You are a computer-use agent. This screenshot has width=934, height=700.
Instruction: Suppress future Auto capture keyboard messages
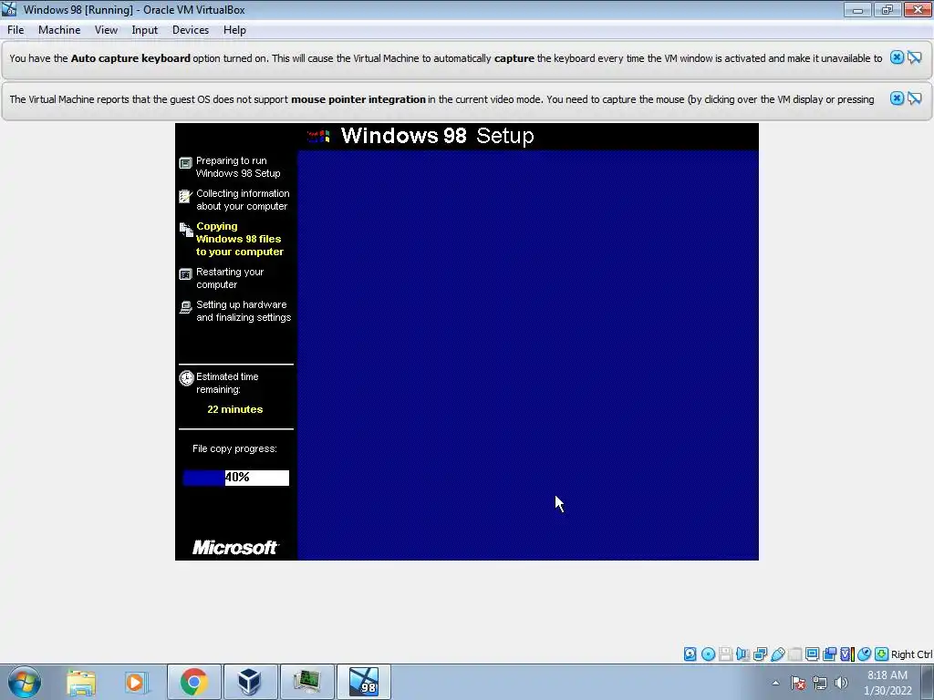[915, 57]
